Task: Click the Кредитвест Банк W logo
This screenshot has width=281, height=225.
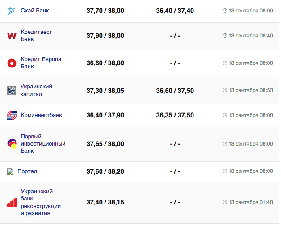Action: pyautogui.click(x=12, y=36)
